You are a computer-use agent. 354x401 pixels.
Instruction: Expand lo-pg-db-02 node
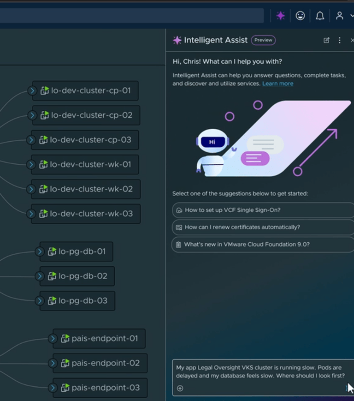point(40,276)
